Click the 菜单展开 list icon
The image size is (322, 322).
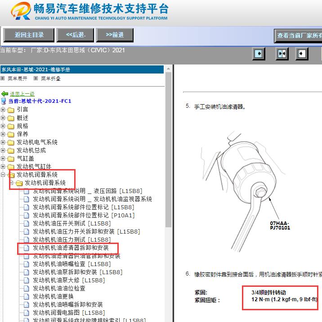pyautogui.click(x=2, y=78)
